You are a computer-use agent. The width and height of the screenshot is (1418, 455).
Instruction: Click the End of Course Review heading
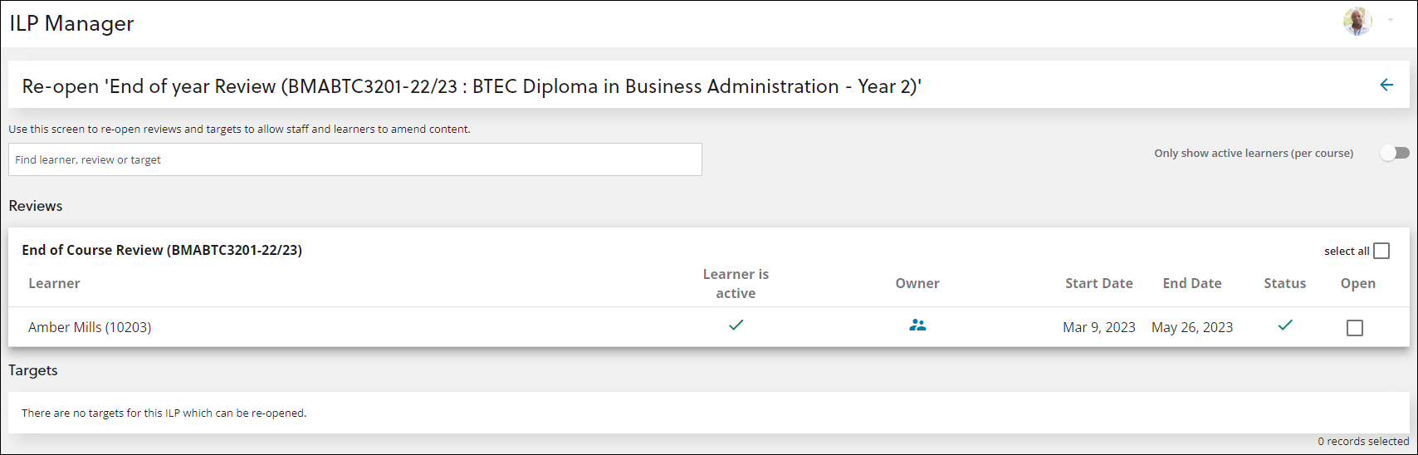[x=162, y=250]
